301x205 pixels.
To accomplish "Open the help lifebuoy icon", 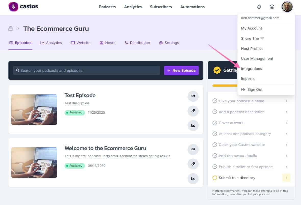I will 272,7.
